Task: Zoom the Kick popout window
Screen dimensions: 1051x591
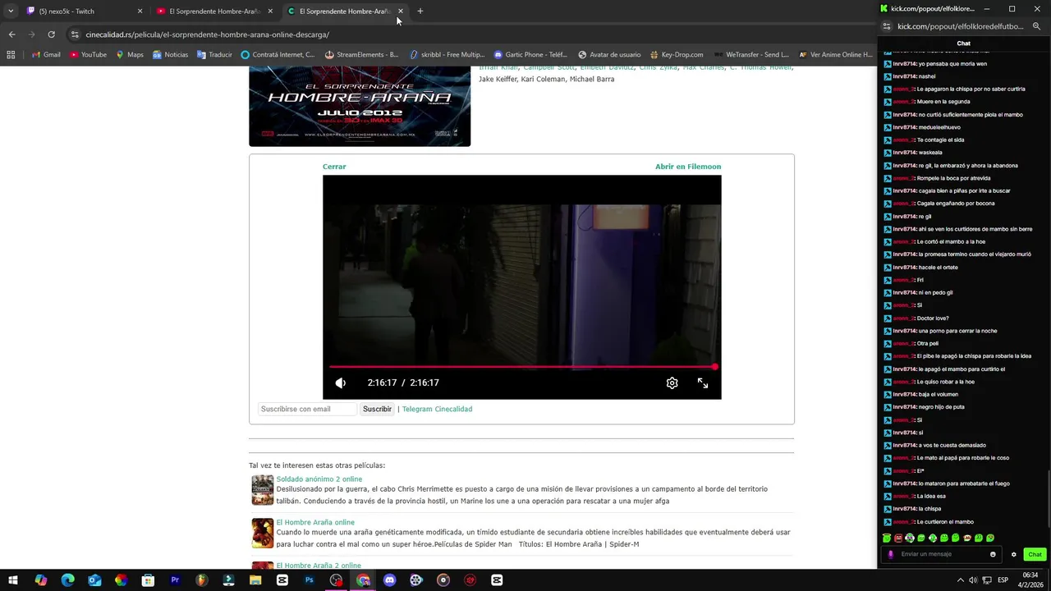Action: (x=1036, y=26)
